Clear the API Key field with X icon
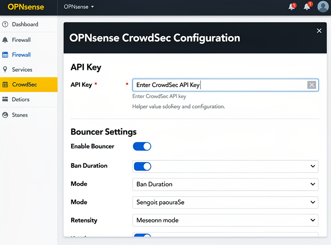This screenshot has height=245, width=331. [x=312, y=85]
